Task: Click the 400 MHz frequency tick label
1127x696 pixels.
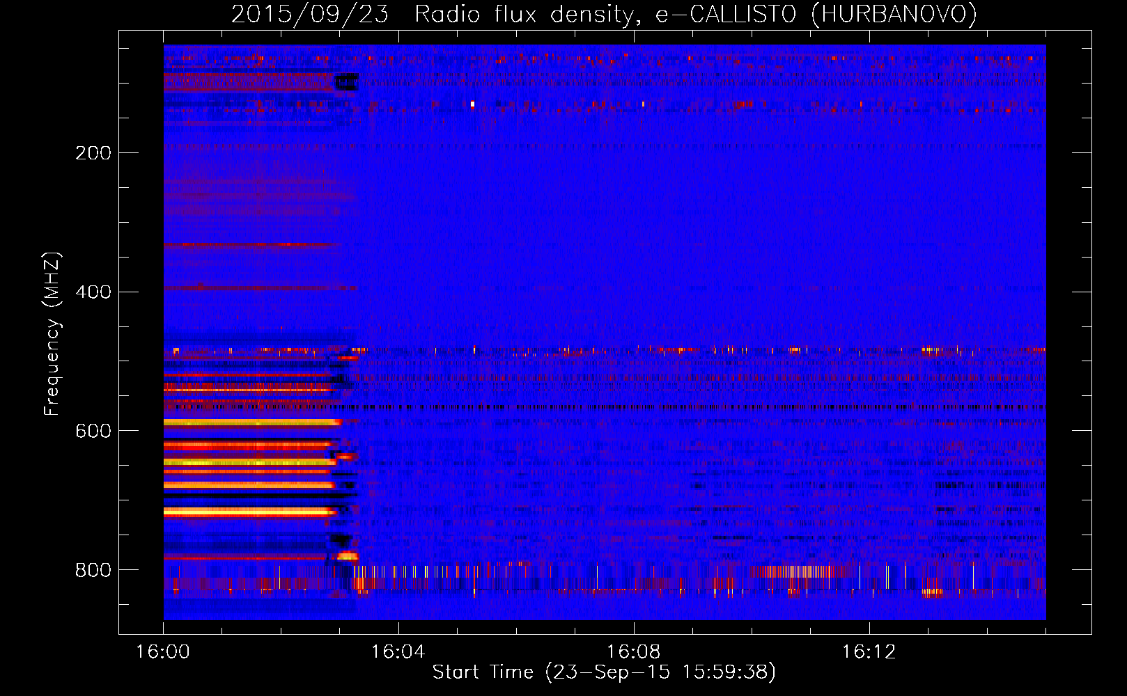Action: click(93, 292)
